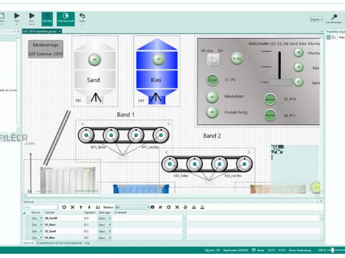Click the Data type column header
345x258 pixels.
click(x=104, y=213)
